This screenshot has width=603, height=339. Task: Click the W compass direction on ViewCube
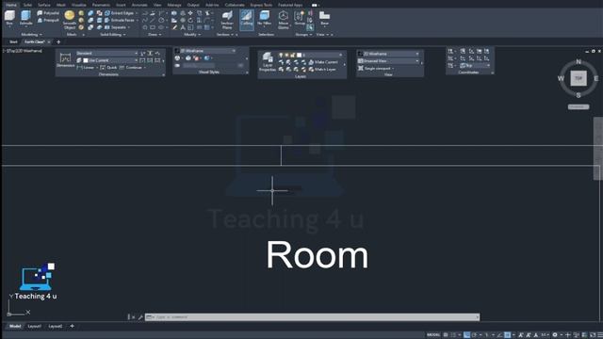[561, 78]
